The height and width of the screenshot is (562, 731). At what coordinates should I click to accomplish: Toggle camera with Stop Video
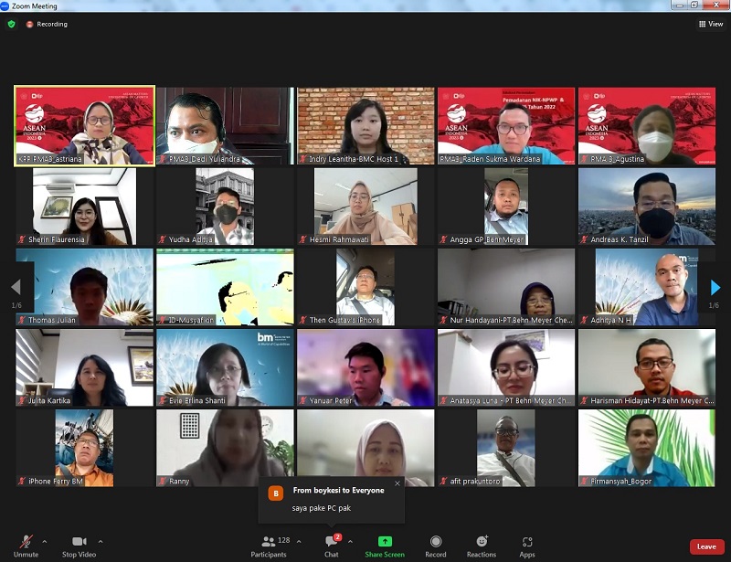click(x=79, y=542)
